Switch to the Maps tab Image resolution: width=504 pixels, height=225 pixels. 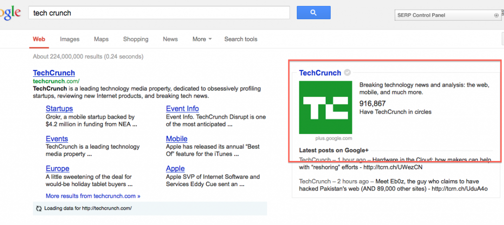click(x=101, y=39)
